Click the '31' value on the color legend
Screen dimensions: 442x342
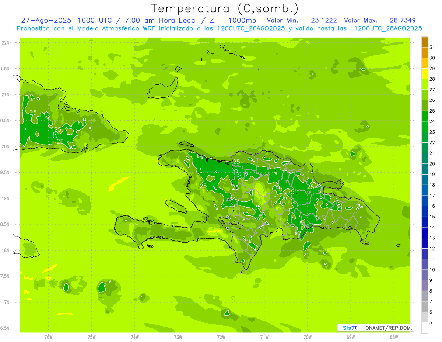coord(432,47)
